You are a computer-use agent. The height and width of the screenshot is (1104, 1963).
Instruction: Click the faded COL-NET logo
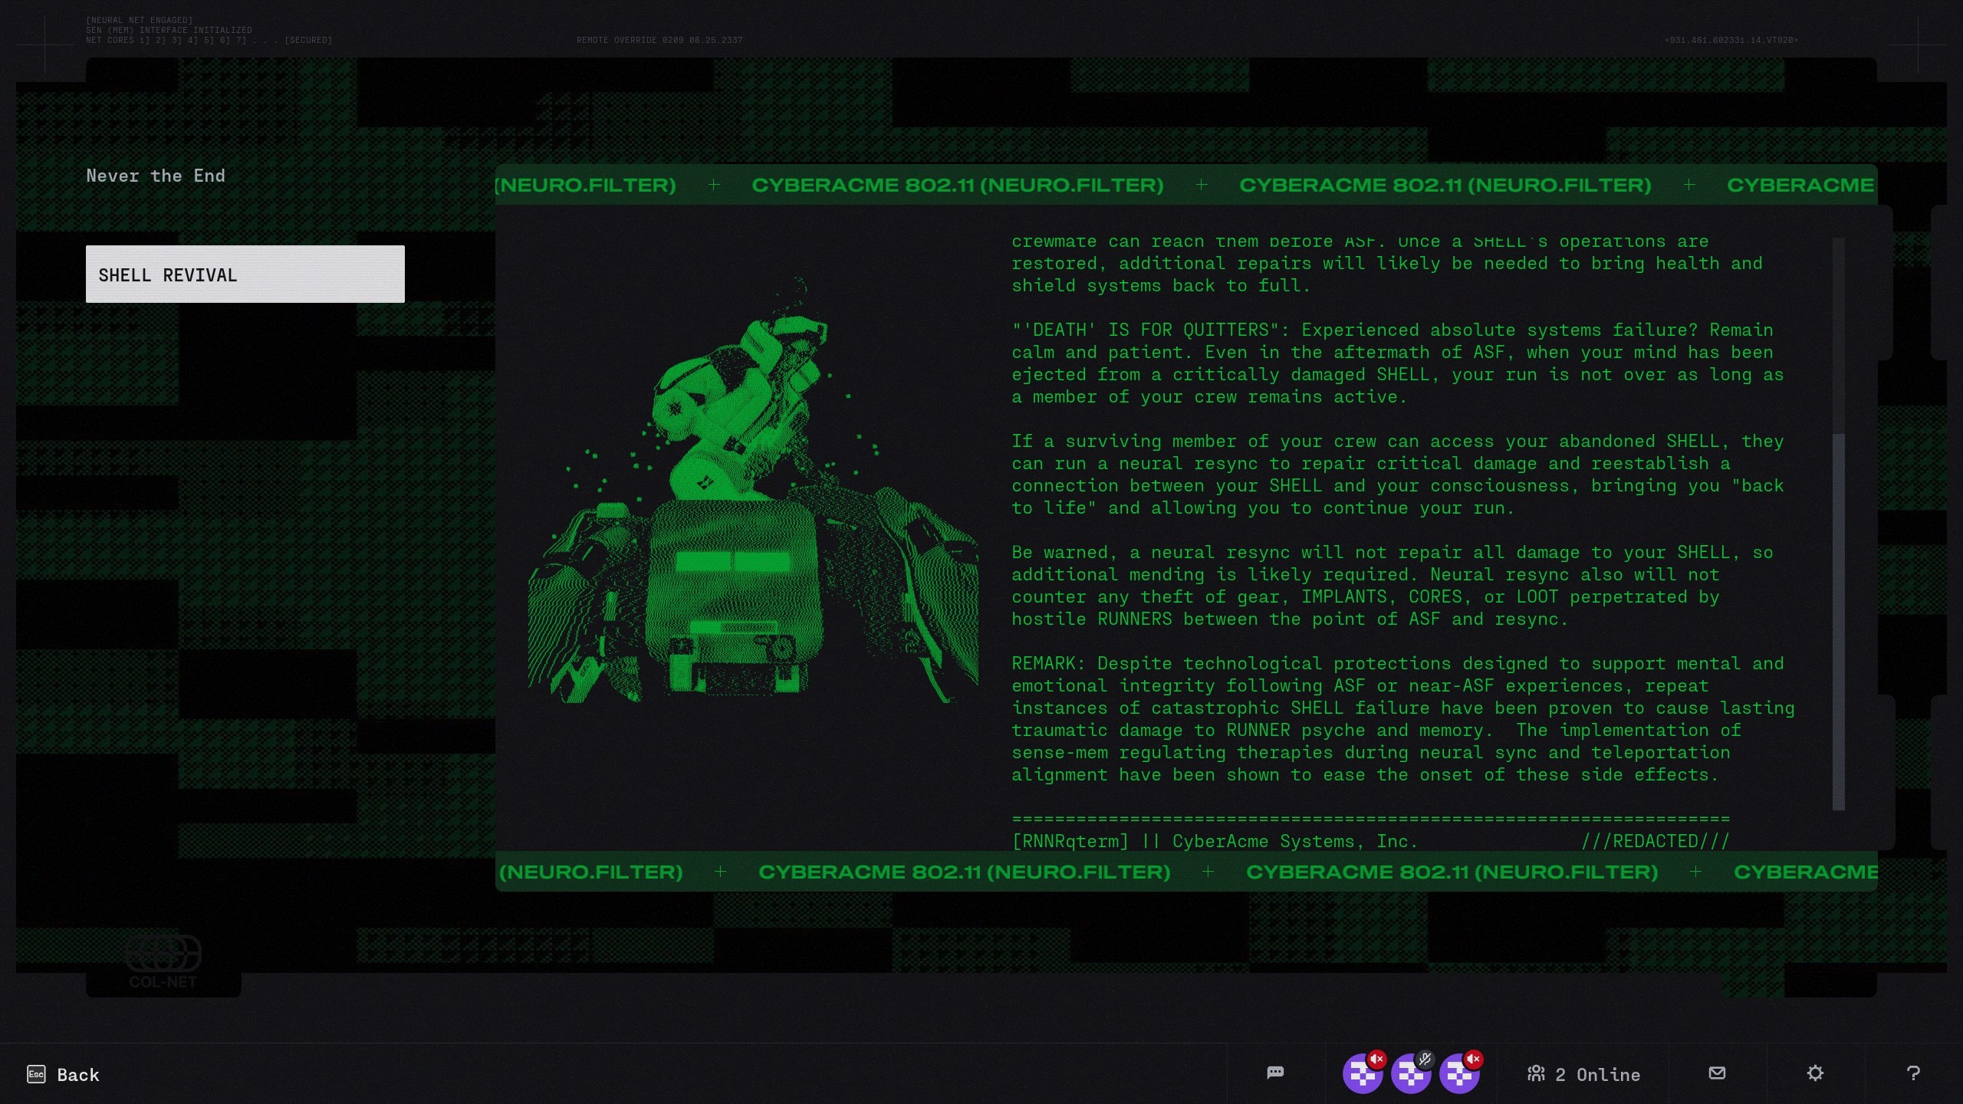pyautogui.click(x=163, y=962)
